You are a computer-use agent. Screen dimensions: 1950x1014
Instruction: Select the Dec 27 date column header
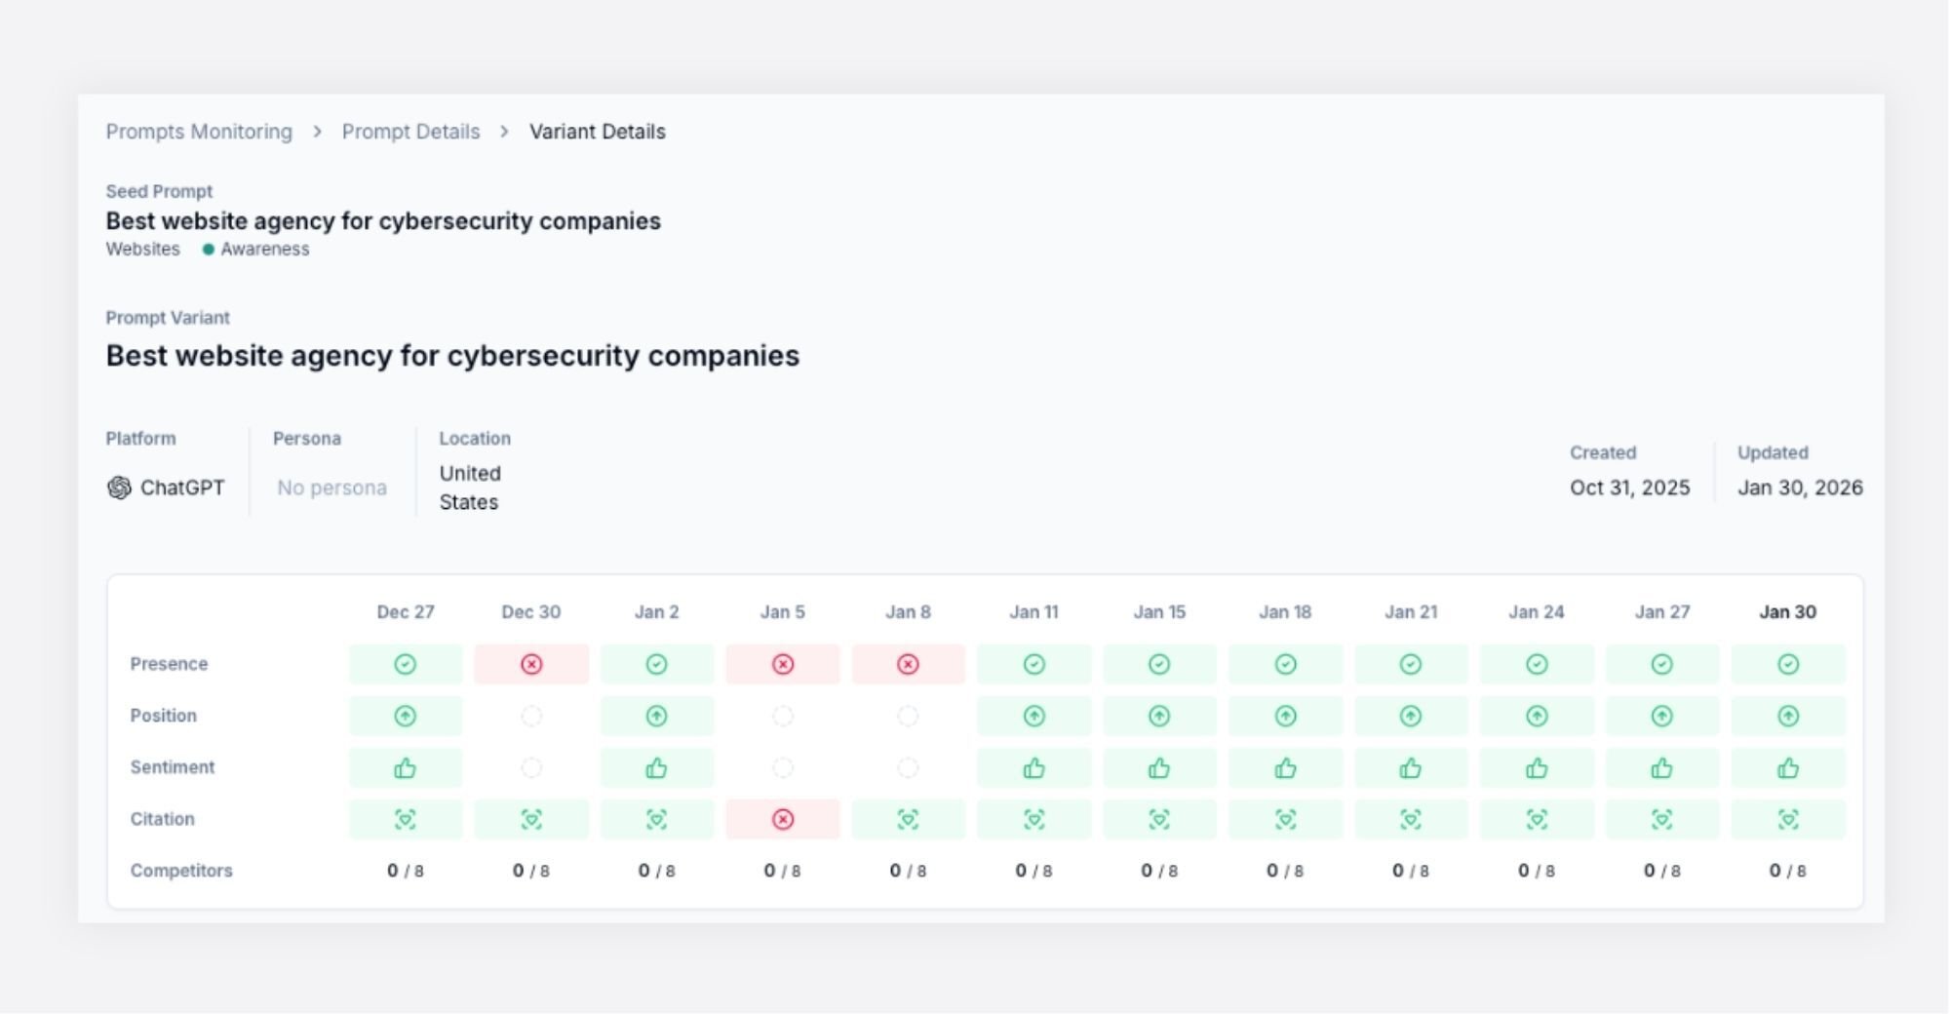point(406,612)
